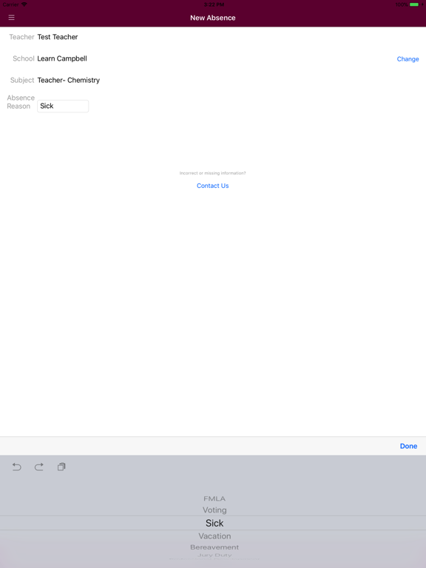Tap the undo arrow icon
426x568 pixels.
17,467
